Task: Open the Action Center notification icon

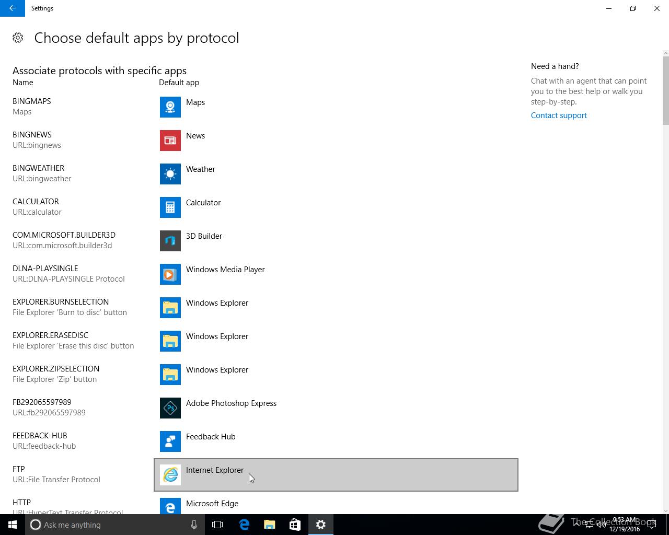Action: click(652, 525)
